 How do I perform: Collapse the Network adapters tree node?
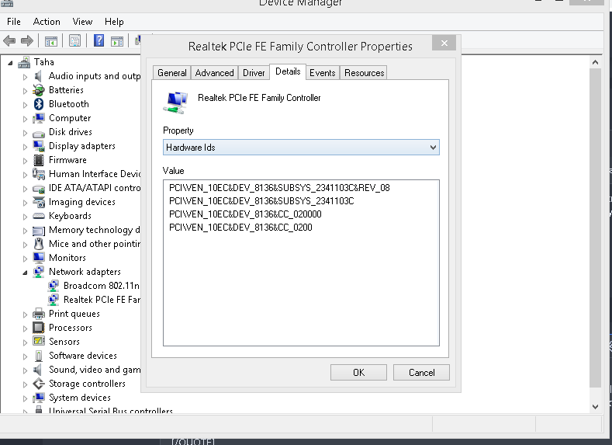[26, 273]
